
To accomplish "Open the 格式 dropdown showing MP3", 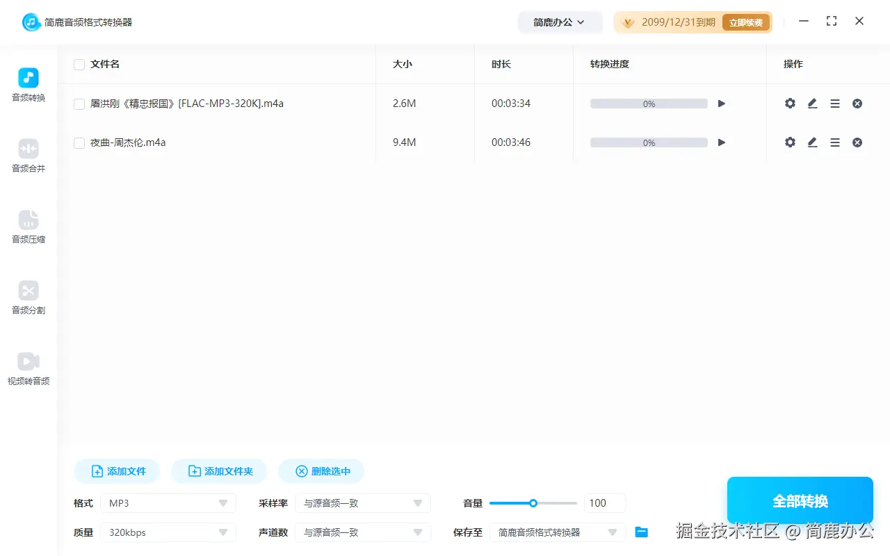I will coord(168,502).
